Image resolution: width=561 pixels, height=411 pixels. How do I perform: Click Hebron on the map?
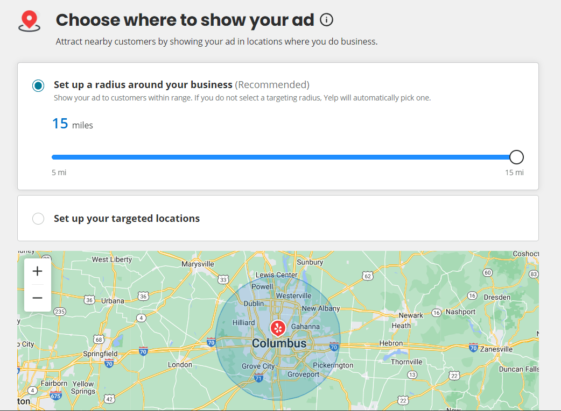click(391, 343)
